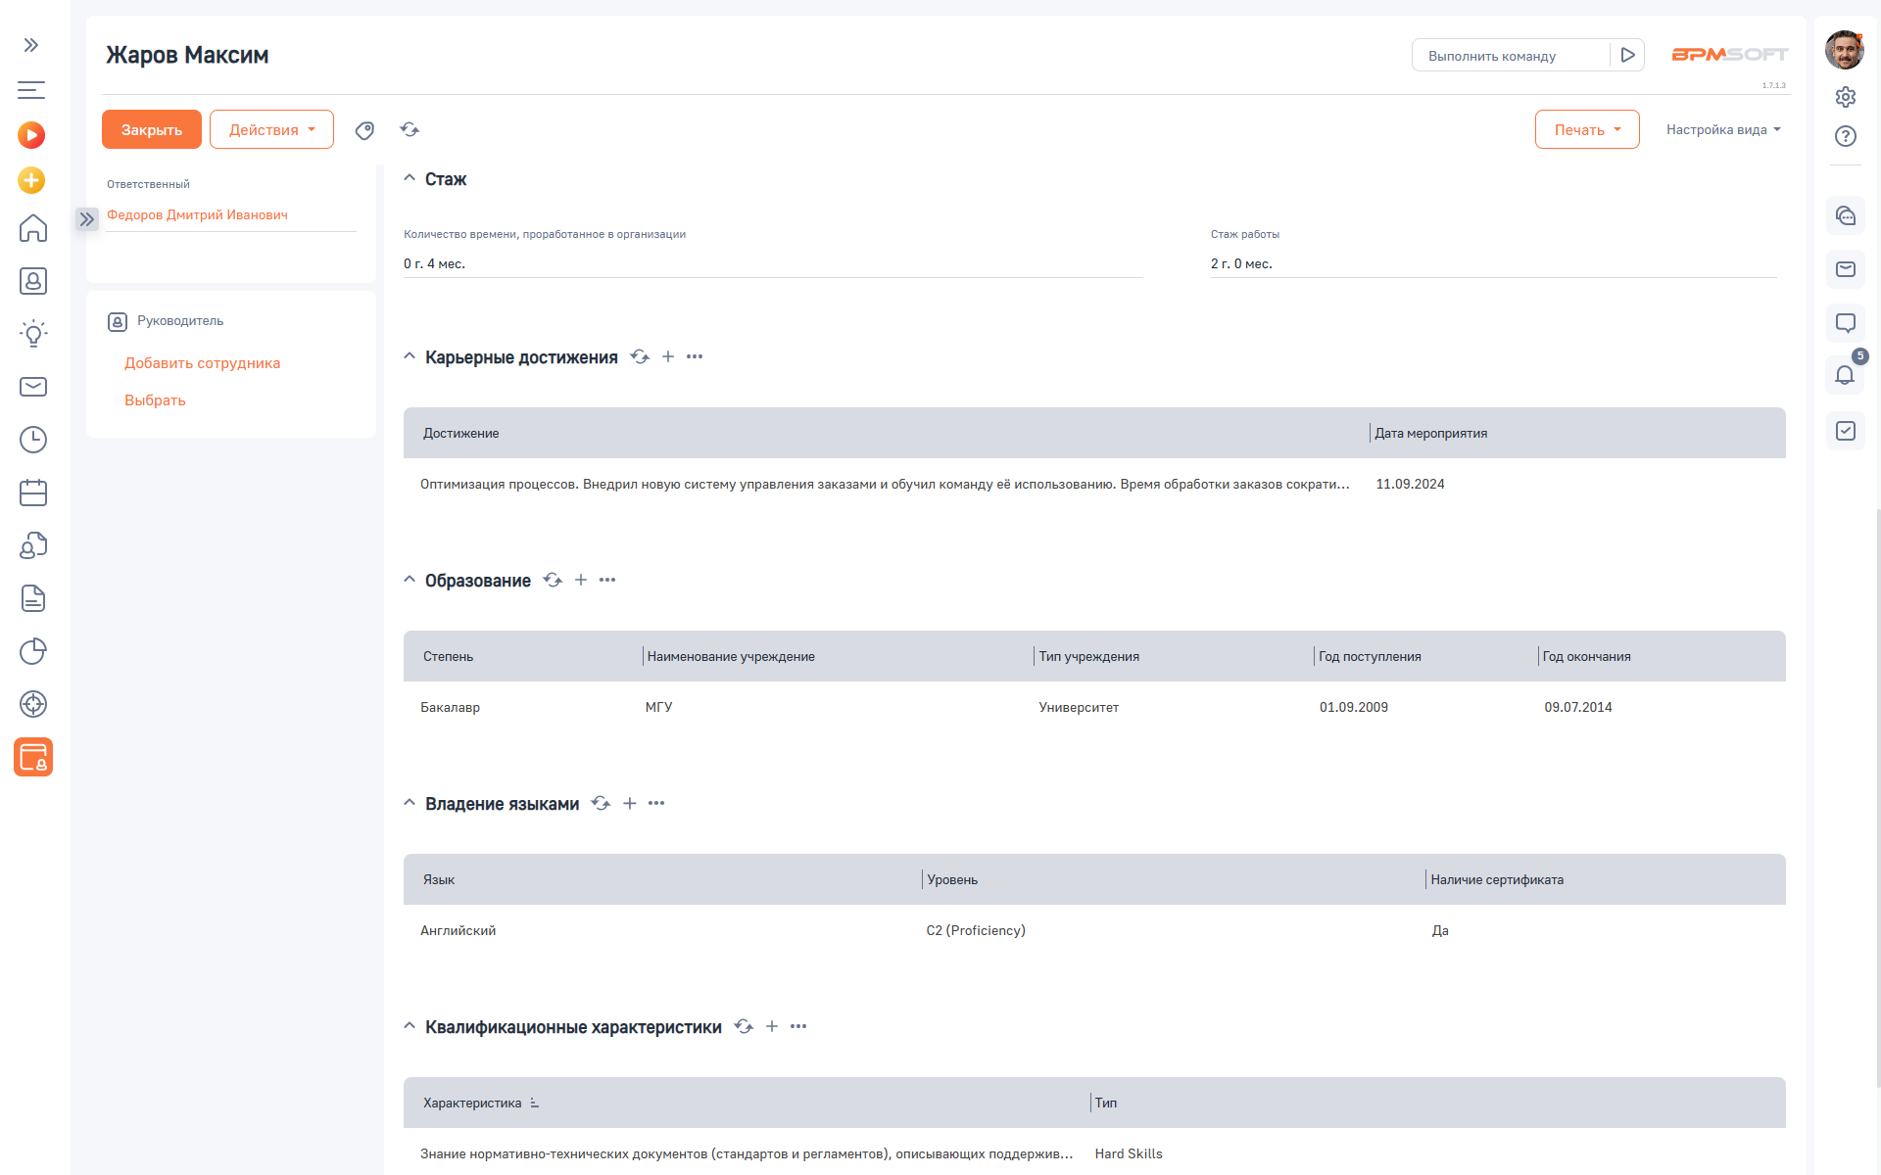Open Настройка вида menu

click(1723, 129)
